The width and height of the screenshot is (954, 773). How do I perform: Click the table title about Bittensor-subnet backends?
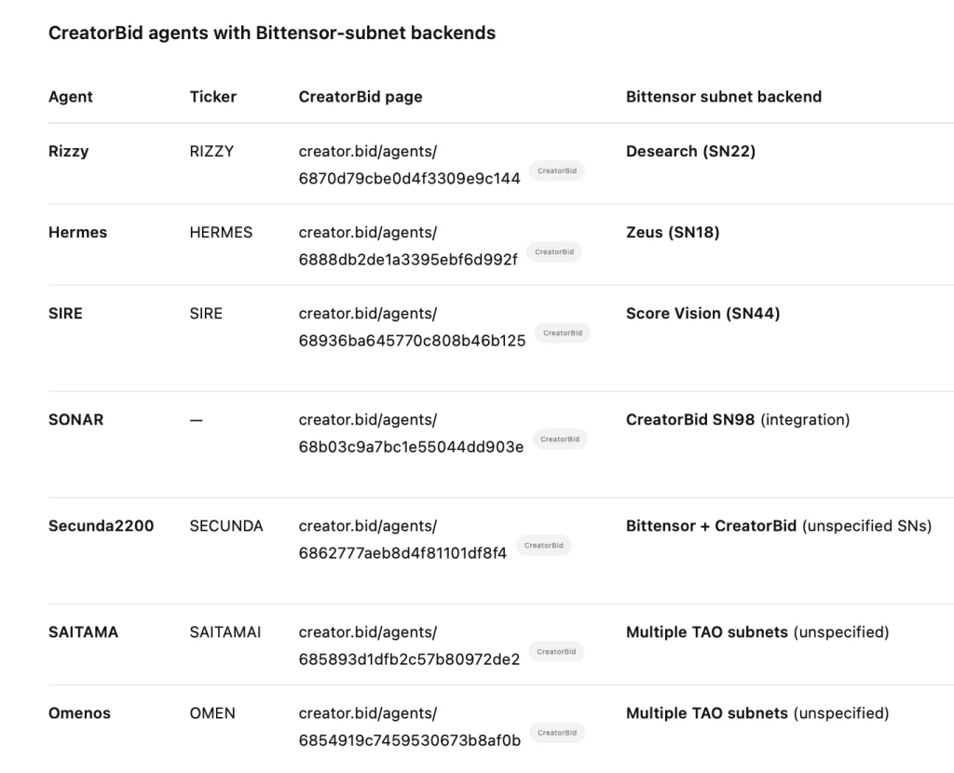272,34
